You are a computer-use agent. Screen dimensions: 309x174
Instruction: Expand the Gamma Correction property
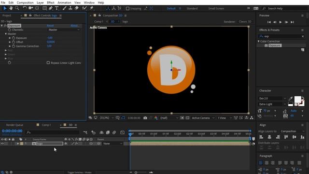(x=10, y=46)
